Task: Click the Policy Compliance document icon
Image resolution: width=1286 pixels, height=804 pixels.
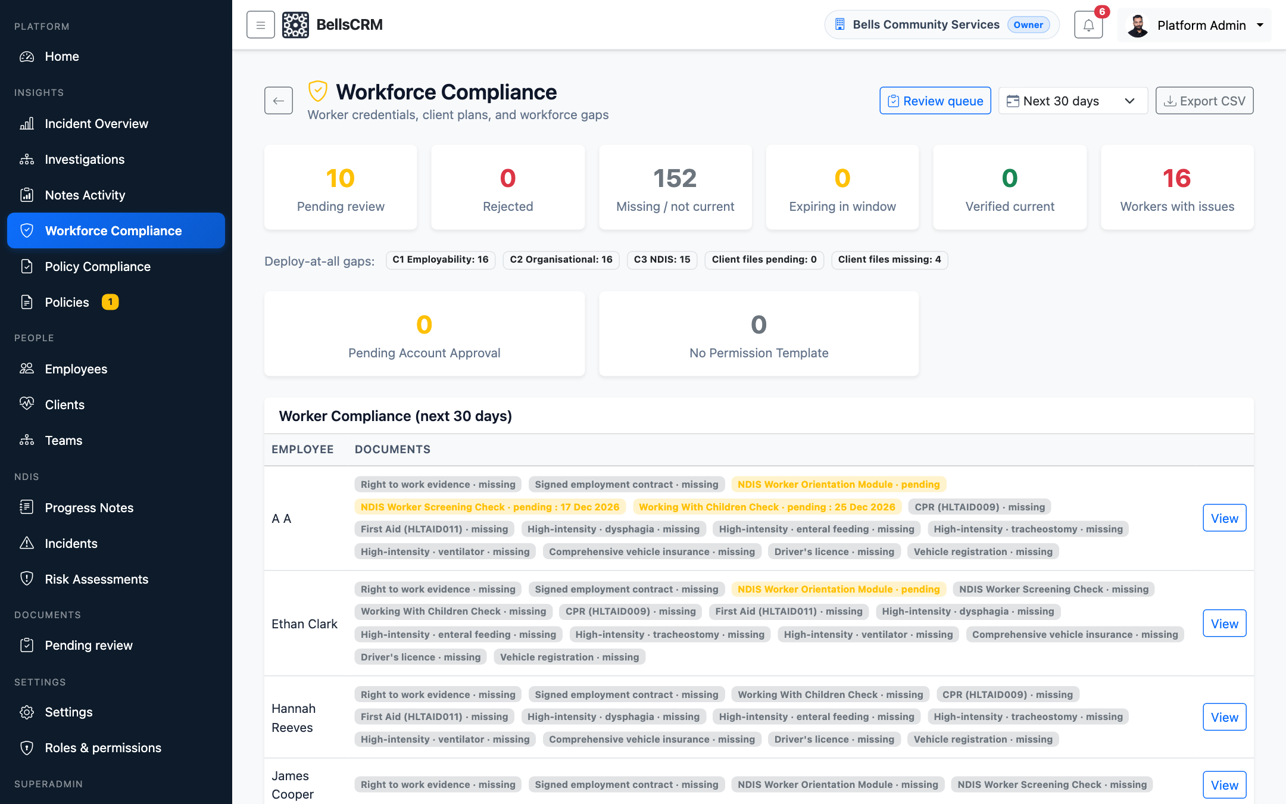Action: 27,267
